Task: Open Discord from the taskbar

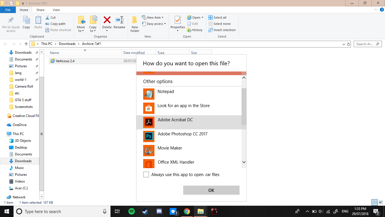Action: point(159,211)
